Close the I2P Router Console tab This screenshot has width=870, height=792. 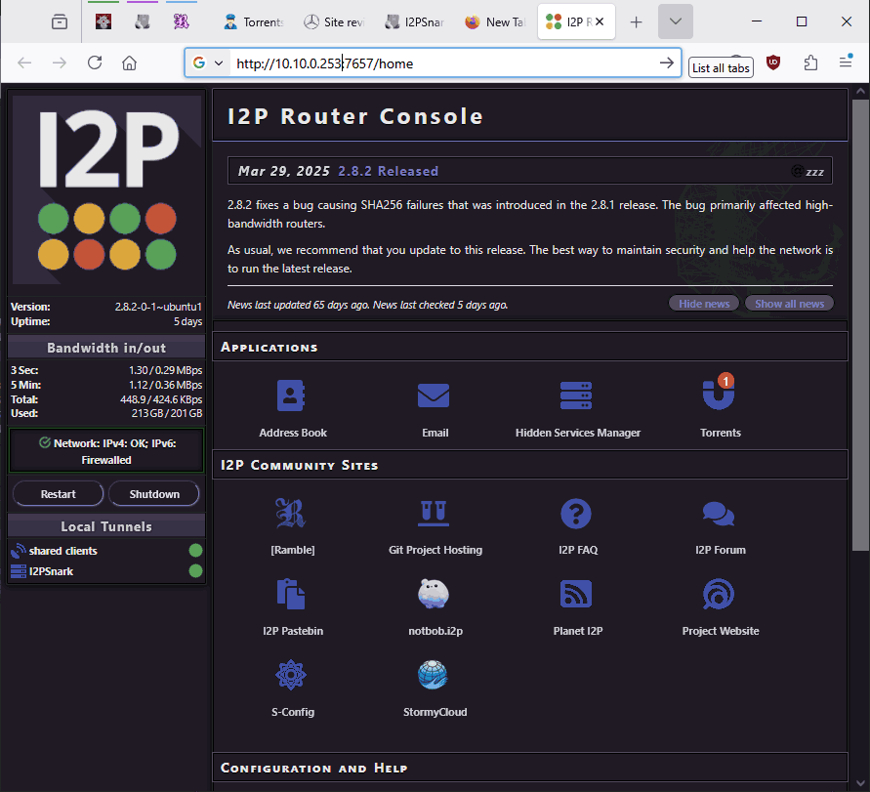tap(600, 21)
